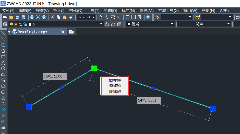Select the Pan hand tool
The height and width of the screenshot is (134, 240).
(x=100, y=17)
